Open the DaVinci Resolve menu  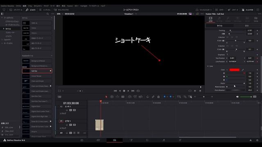point(7,6)
